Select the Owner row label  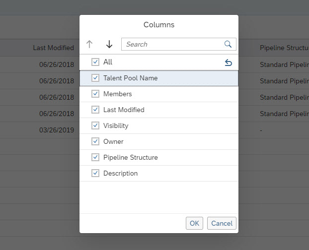coord(113,141)
